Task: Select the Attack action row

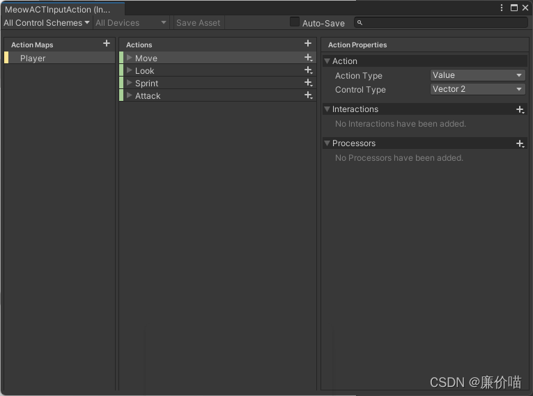Action: point(217,95)
